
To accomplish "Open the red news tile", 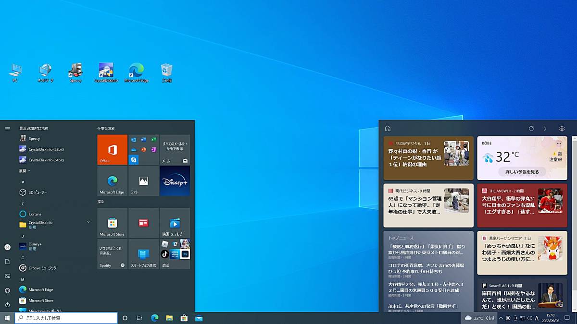I will pyautogui.click(x=144, y=223).
